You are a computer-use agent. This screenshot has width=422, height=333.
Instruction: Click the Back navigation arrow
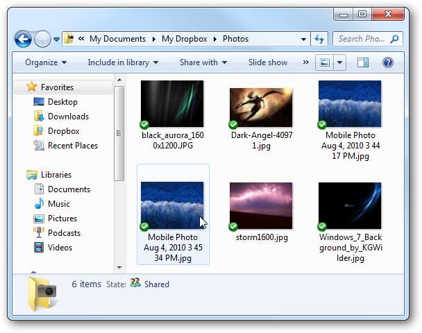23,40
